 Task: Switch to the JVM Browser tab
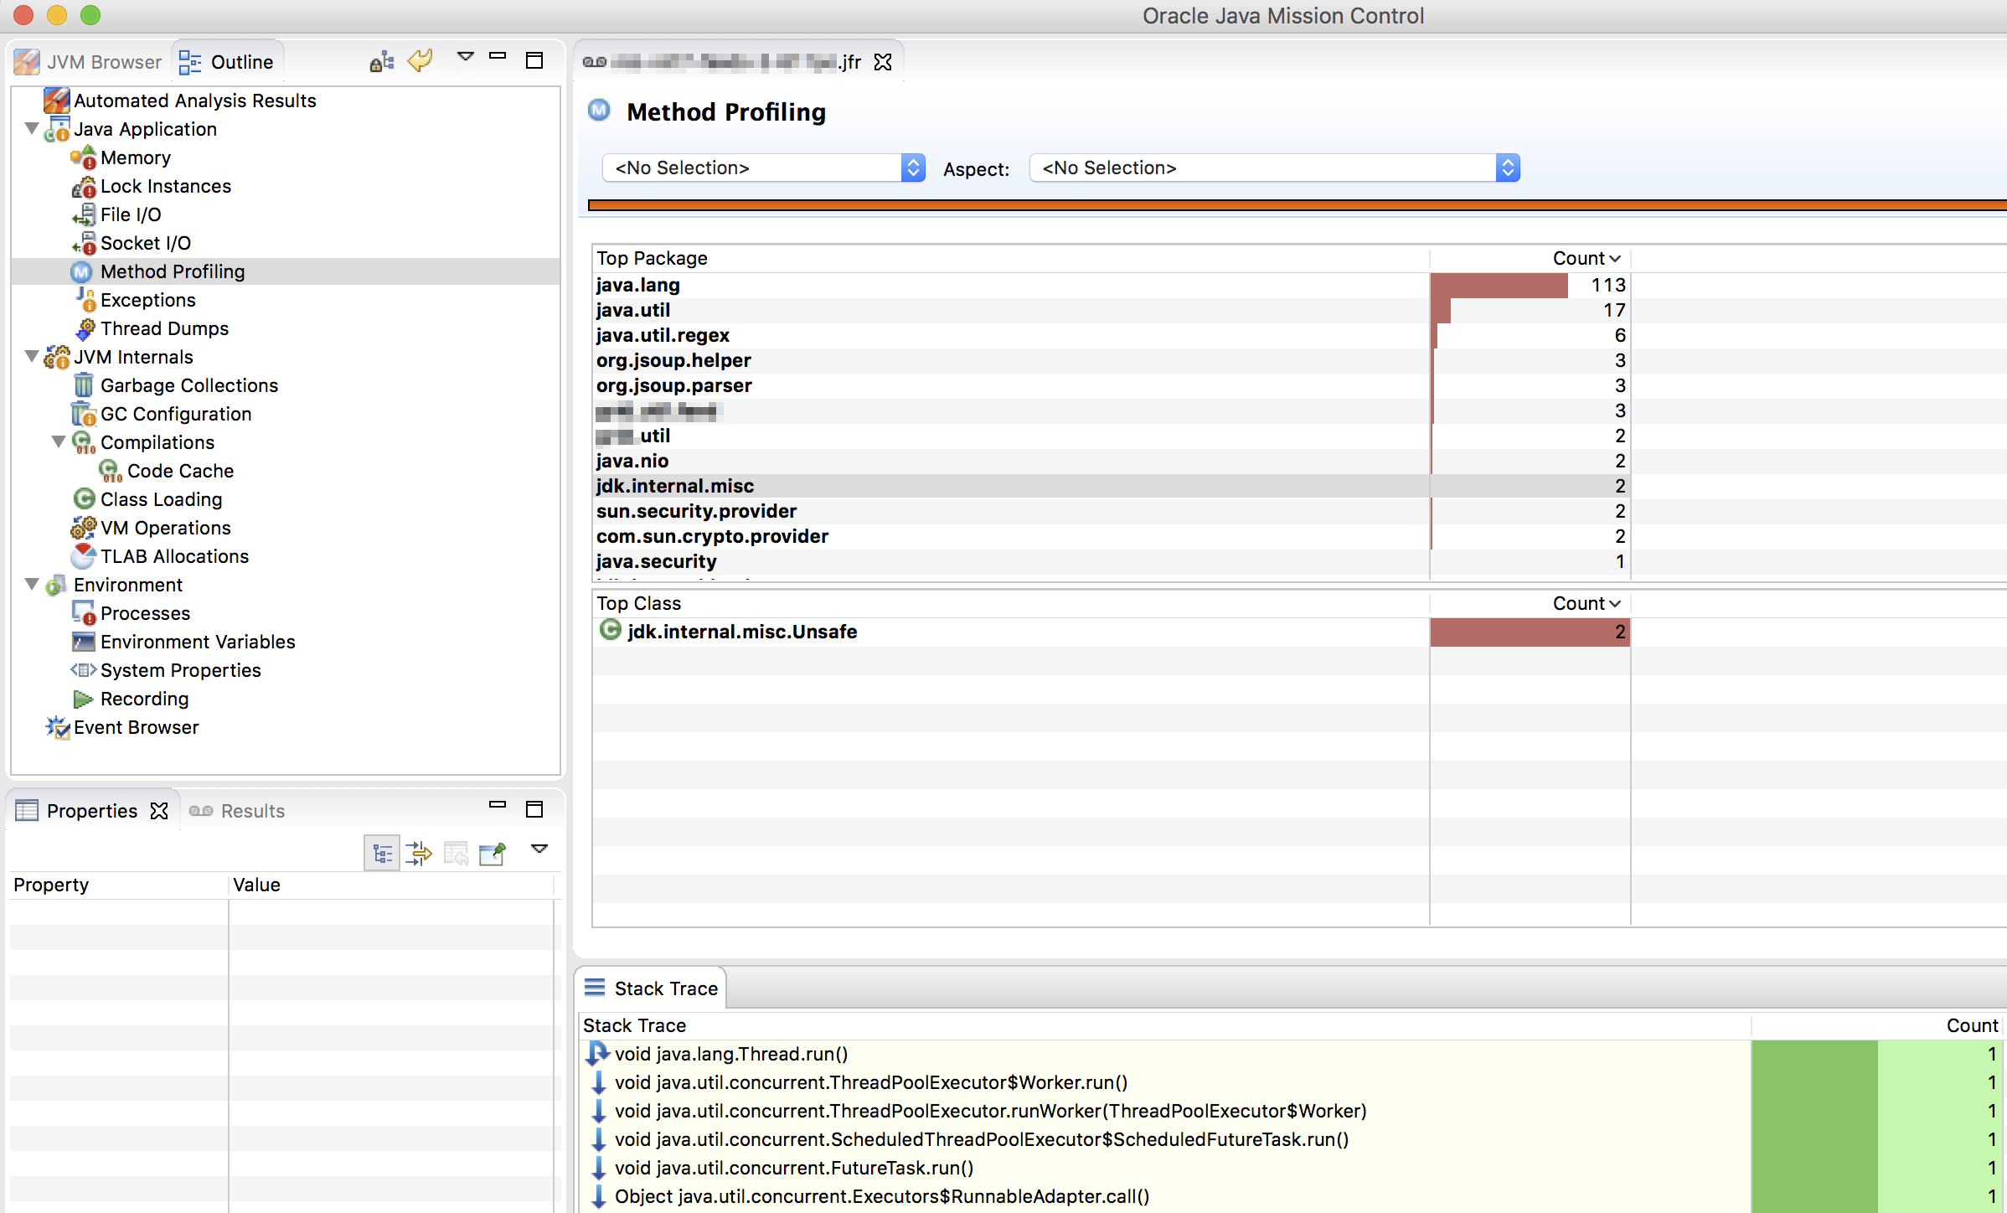(89, 62)
